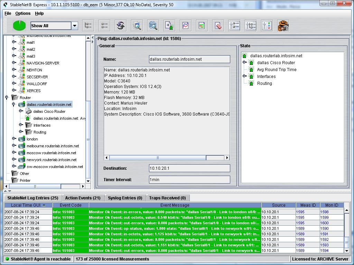This screenshot has height=265, width=354.
Task: Click the colored status column icon
Action: click(x=267, y=26)
